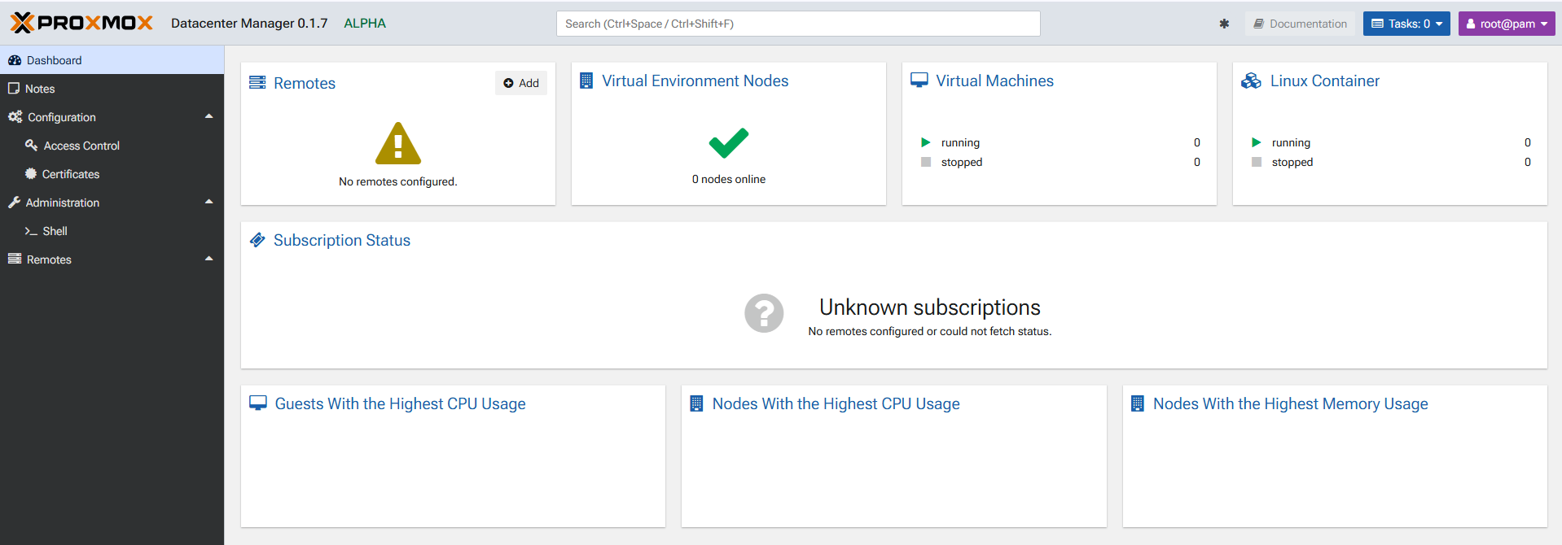
Task: Focus the search input field
Action: tap(798, 24)
